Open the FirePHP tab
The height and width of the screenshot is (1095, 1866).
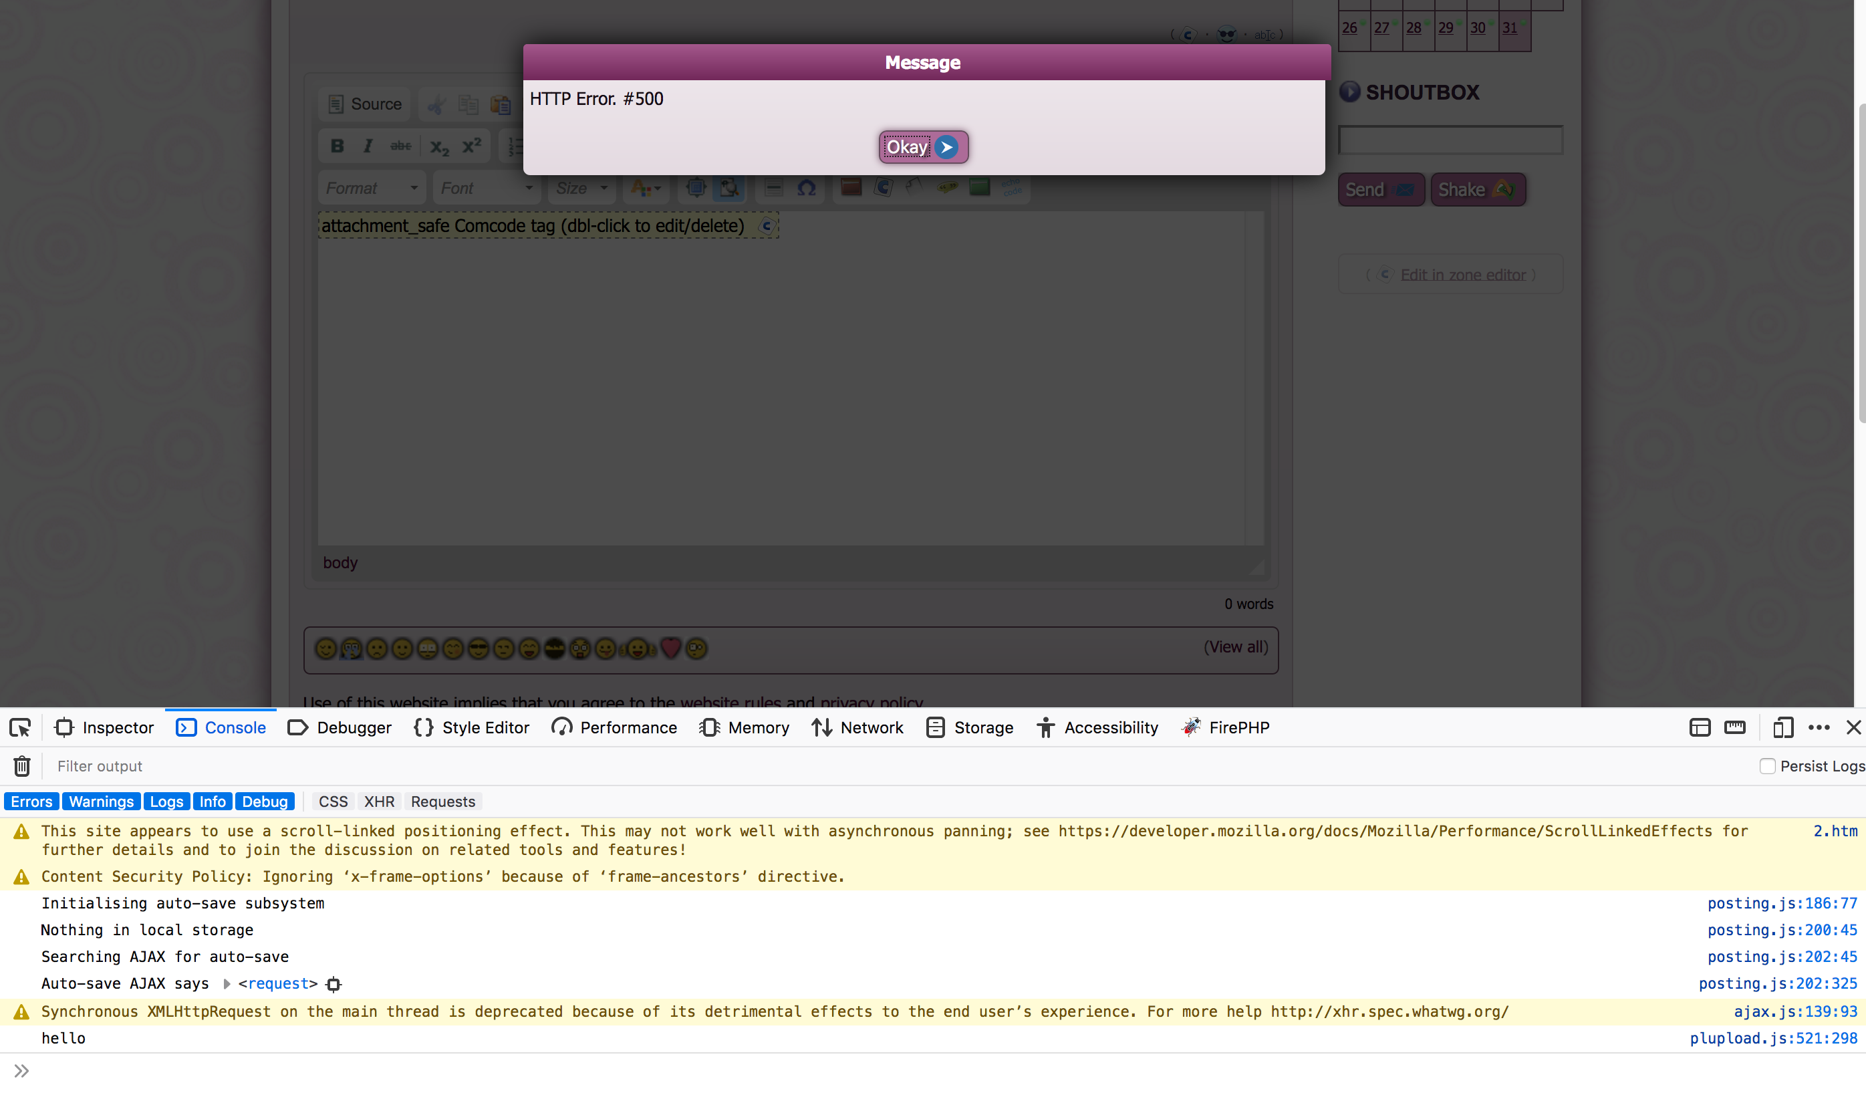tap(1226, 727)
